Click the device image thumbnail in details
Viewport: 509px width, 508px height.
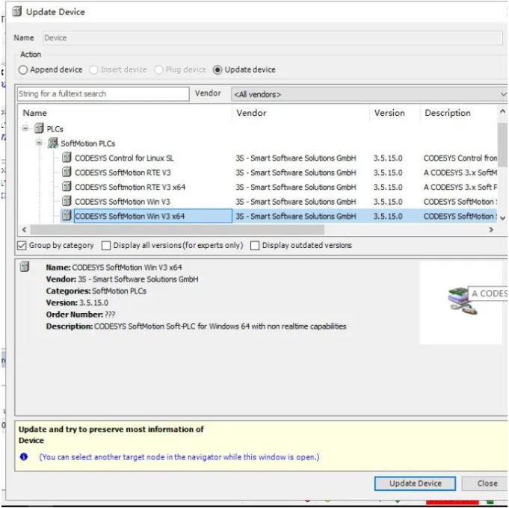tap(461, 303)
